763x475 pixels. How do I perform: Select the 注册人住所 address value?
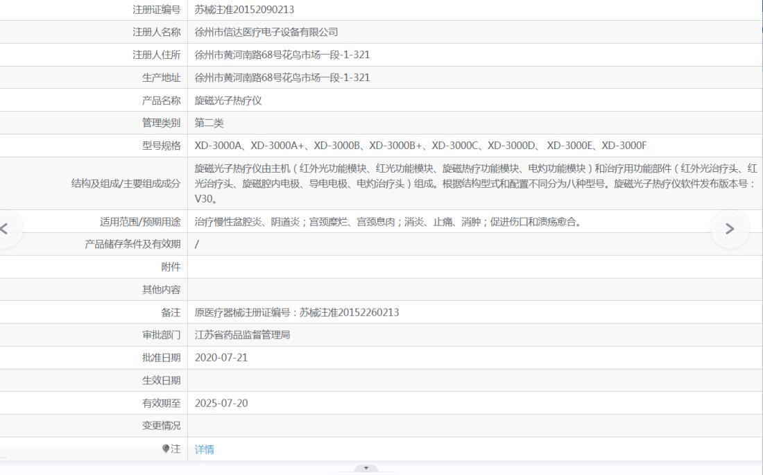point(282,55)
